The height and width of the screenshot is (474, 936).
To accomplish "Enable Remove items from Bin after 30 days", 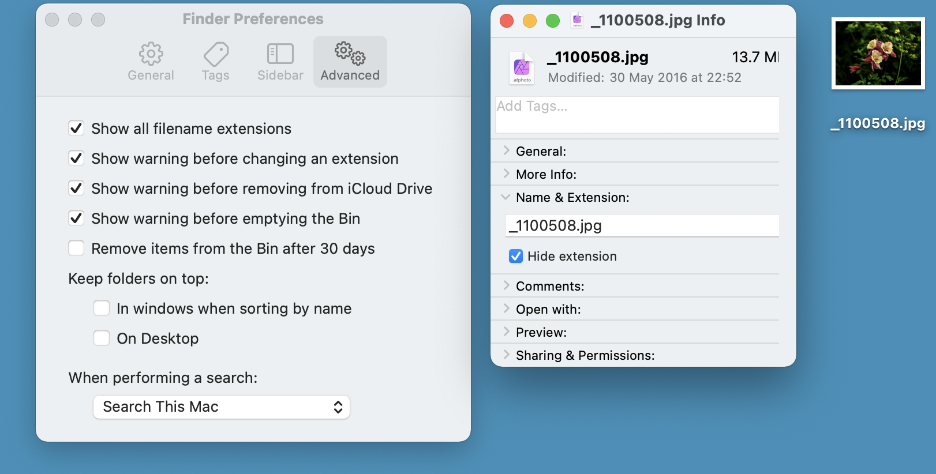I will [x=76, y=248].
